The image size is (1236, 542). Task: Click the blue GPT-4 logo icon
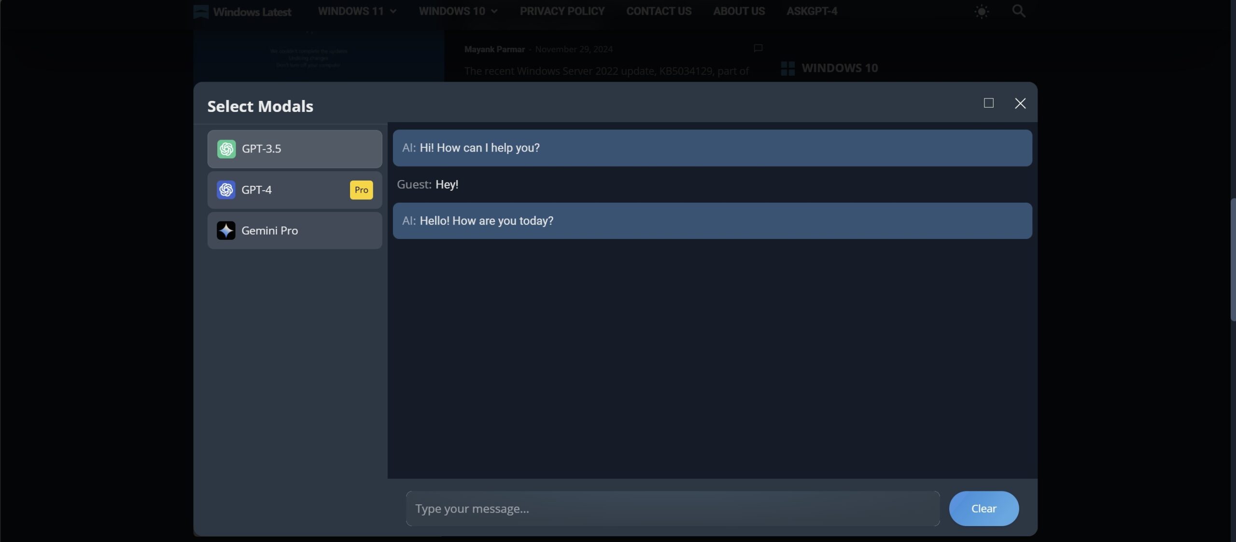click(x=226, y=190)
